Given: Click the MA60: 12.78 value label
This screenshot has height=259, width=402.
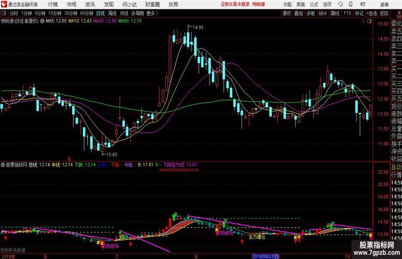Looking at the screenshot, I should pos(130,21).
